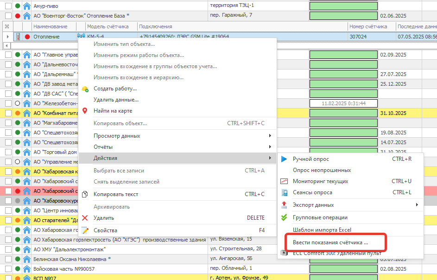Expand the Экспорт данных submenu arrow
437x280 pixels.
click(x=417, y=205)
